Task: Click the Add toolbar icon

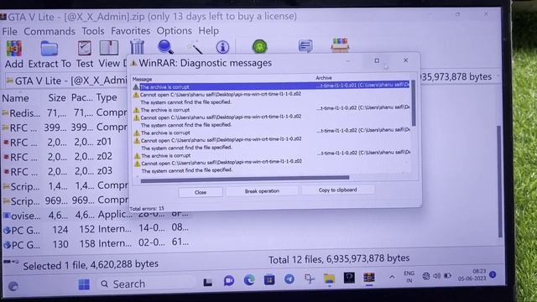Action: point(14,49)
